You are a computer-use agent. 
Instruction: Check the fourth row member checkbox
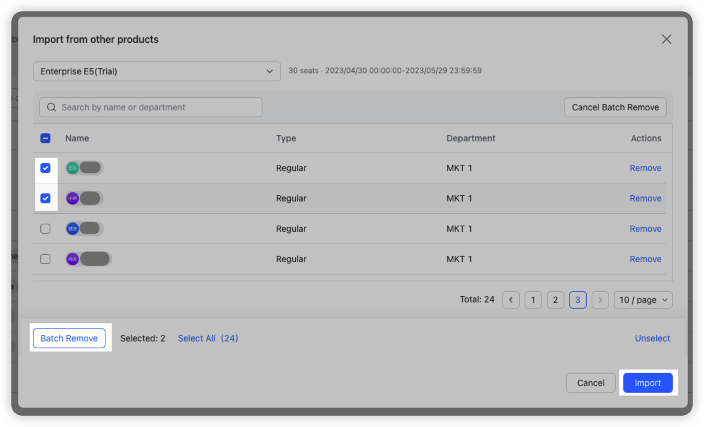[x=45, y=259]
